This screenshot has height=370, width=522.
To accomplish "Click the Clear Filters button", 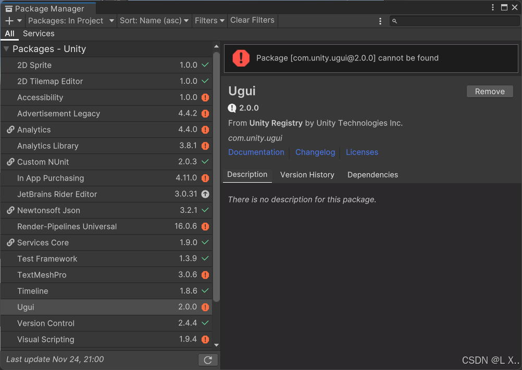I will [x=252, y=20].
